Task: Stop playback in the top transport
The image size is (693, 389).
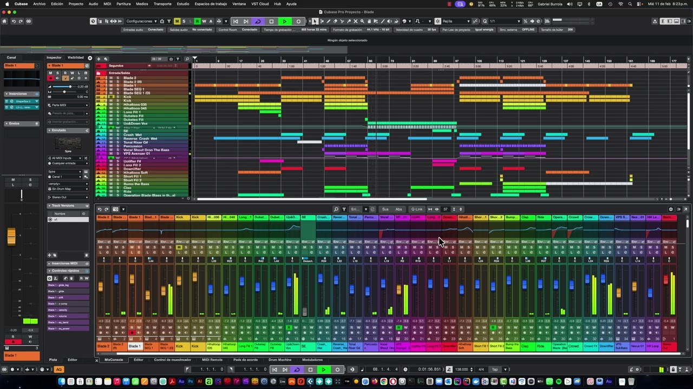Action: pyautogui.click(x=271, y=21)
